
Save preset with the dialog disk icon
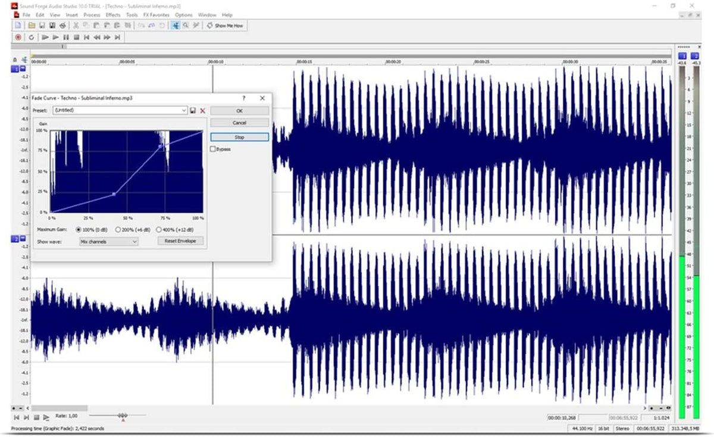coord(193,110)
